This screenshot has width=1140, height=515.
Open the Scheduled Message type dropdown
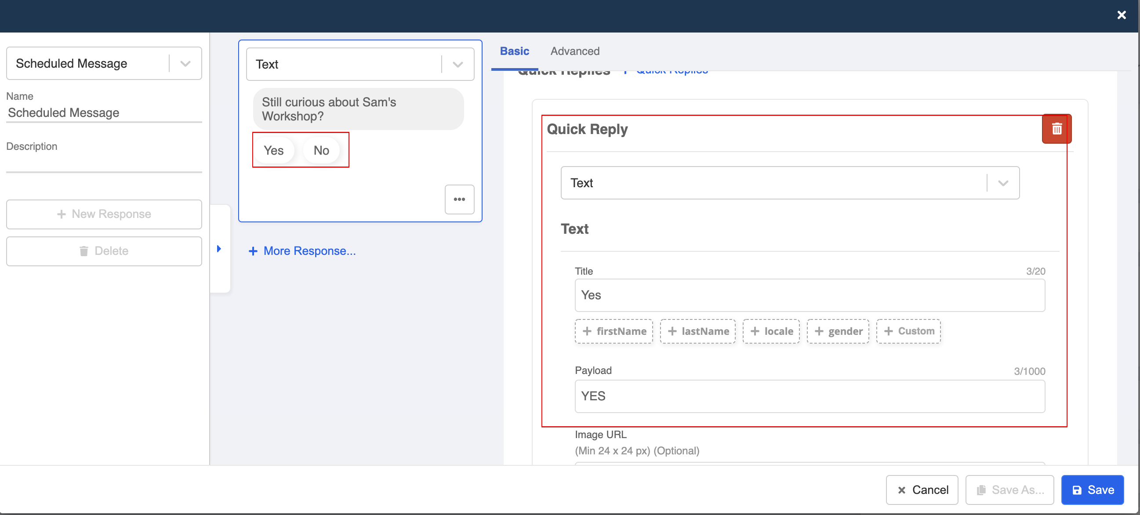[x=185, y=63]
